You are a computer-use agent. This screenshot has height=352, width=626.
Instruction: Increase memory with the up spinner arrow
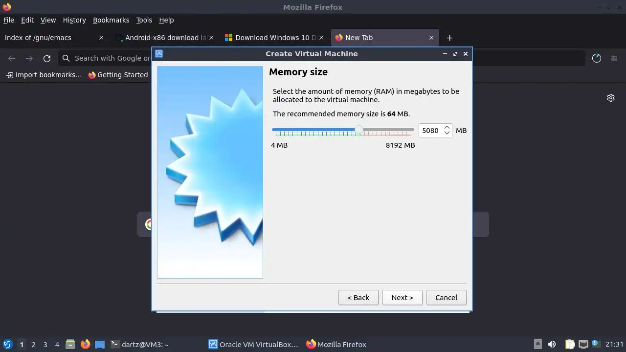(447, 128)
